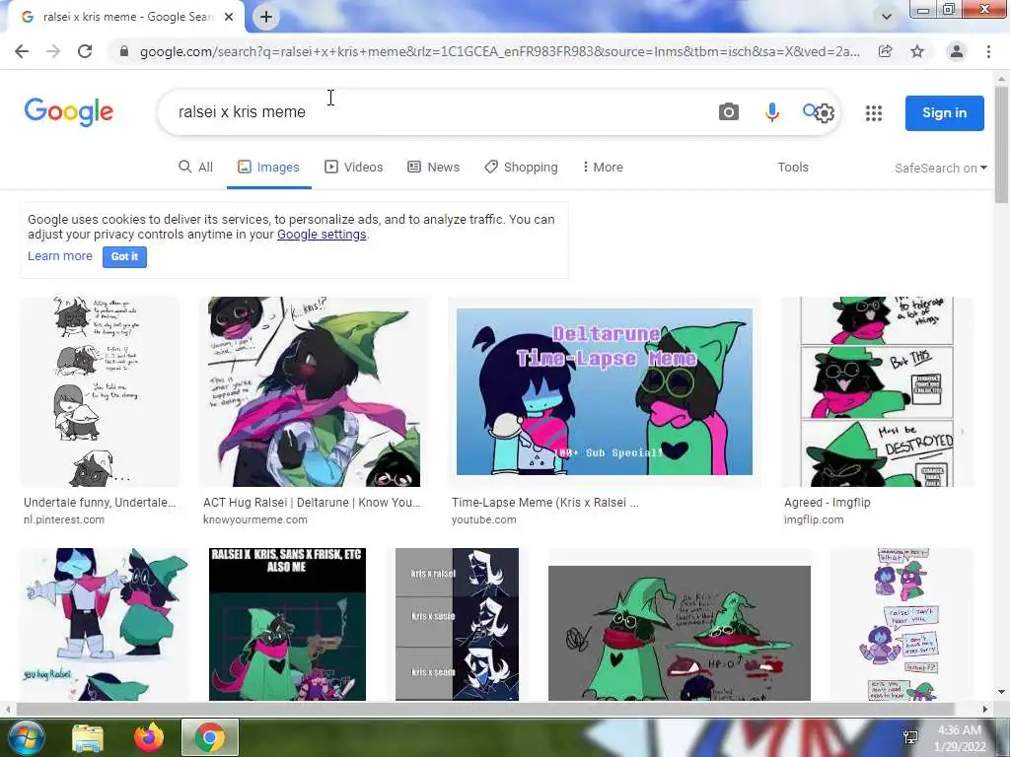Click the browser forward arrow
The height and width of the screenshot is (757, 1010).
pos(53,51)
